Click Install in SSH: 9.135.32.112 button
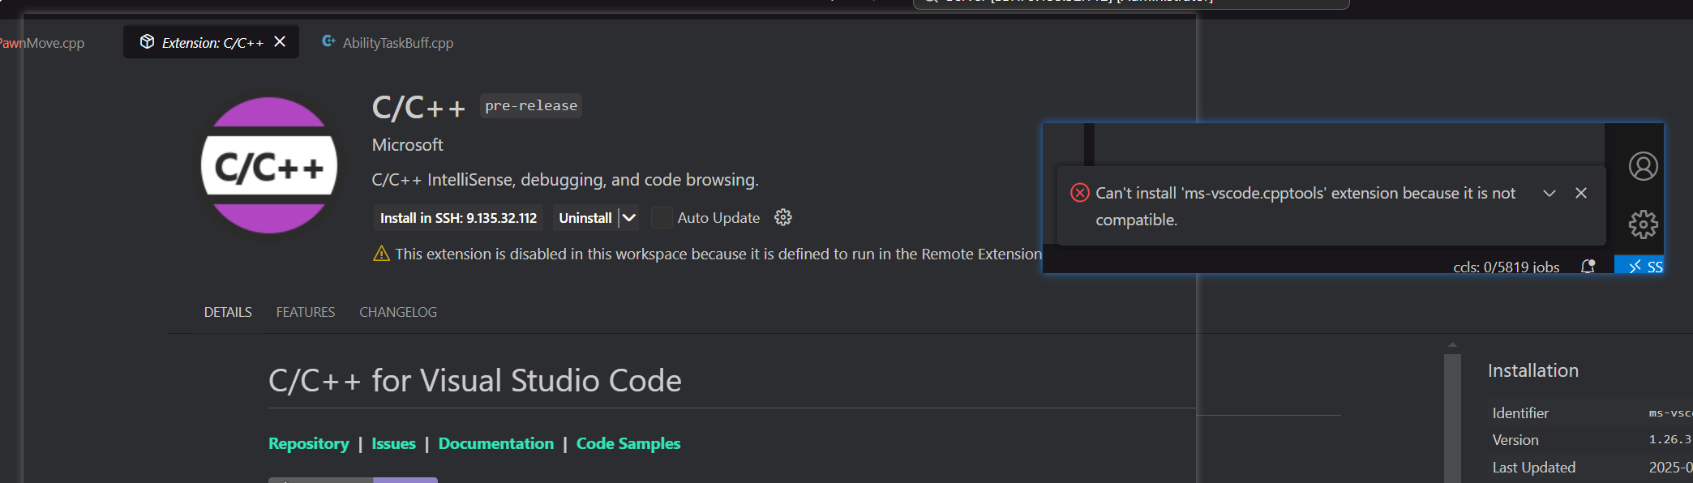Viewport: 1693px width, 483px height. tap(458, 218)
